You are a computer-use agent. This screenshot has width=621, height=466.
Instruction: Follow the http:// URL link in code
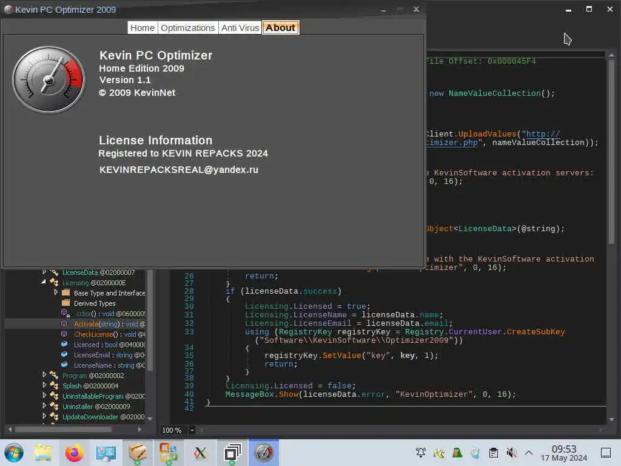[x=543, y=134]
